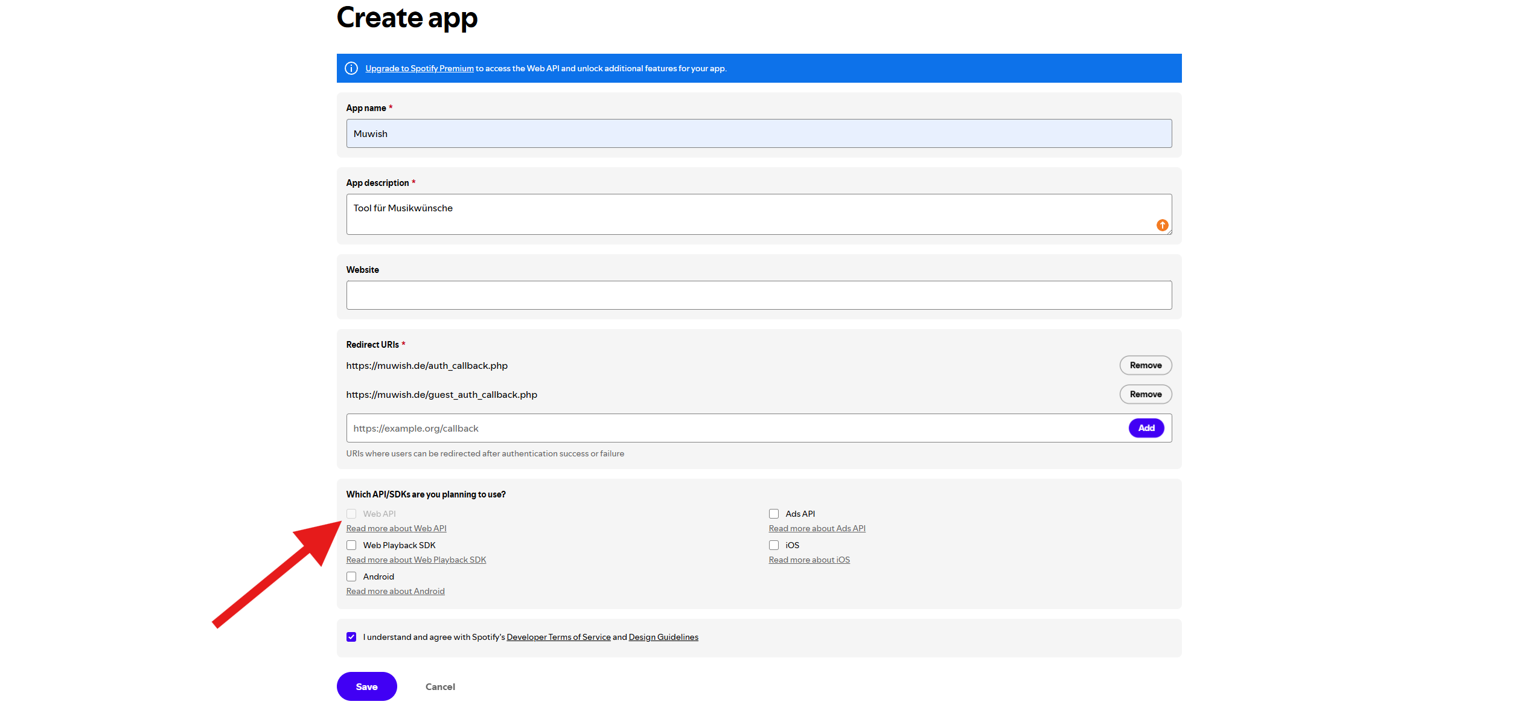
Task: Open the Upgrade to Spotify Premium link
Action: click(x=419, y=68)
